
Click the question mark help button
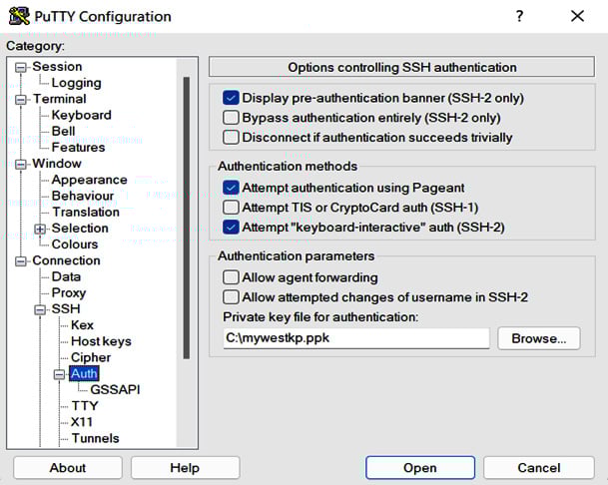click(519, 16)
